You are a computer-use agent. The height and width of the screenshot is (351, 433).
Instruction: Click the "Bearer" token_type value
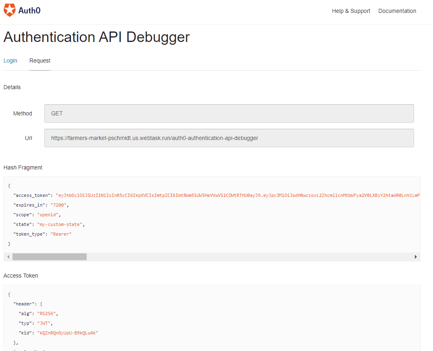point(61,234)
